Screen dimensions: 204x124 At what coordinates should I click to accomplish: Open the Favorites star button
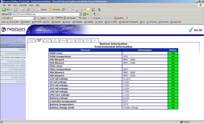coord(54,9)
